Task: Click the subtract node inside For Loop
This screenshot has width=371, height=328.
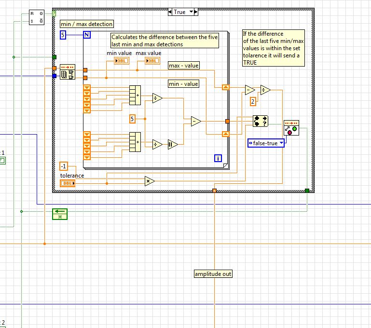Action: tap(196, 122)
